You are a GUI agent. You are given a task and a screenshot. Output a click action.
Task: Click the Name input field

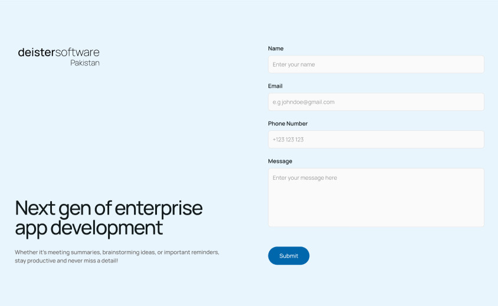pos(376,64)
